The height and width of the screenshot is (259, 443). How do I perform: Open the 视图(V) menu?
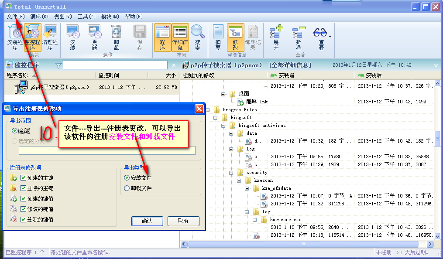pos(63,17)
